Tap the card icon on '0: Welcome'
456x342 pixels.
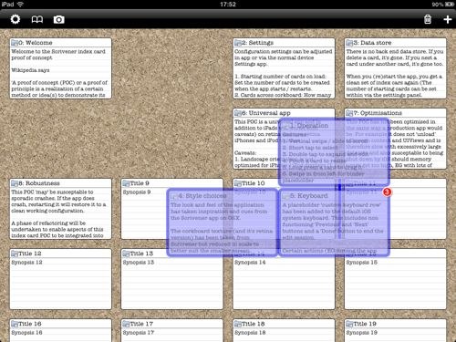click(x=15, y=43)
